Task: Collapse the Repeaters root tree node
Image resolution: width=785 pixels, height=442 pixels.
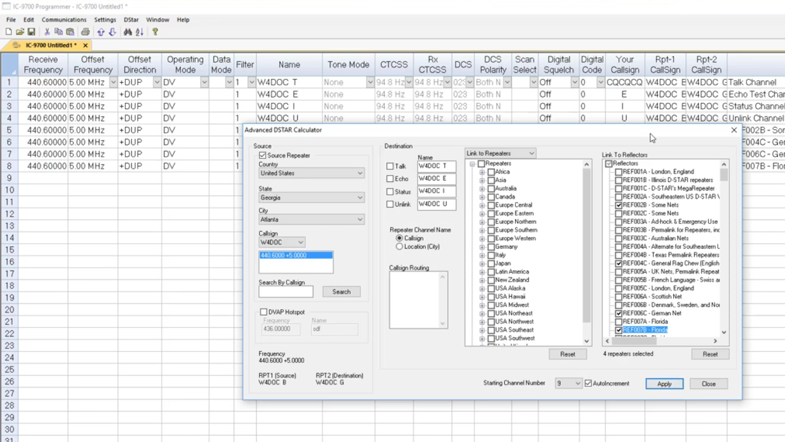Action: coord(472,164)
